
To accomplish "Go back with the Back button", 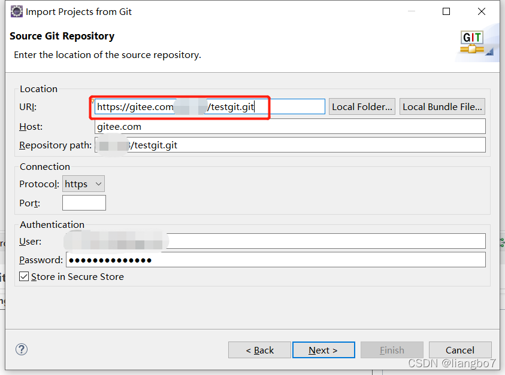I will pos(259,350).
